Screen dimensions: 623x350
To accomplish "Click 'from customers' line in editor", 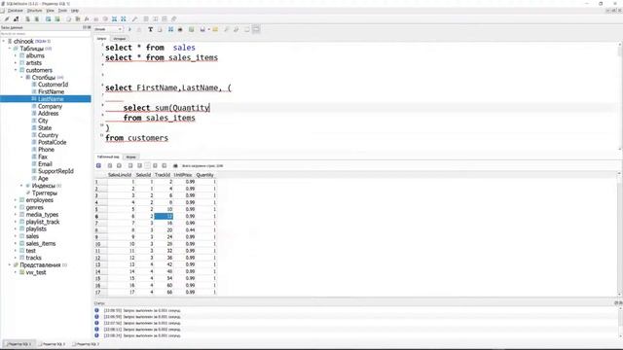I will [x=136, y=138].
